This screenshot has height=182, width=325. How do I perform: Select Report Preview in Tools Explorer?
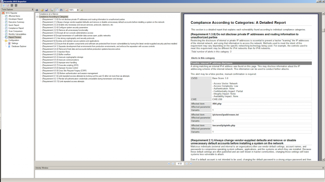point(15,37)
